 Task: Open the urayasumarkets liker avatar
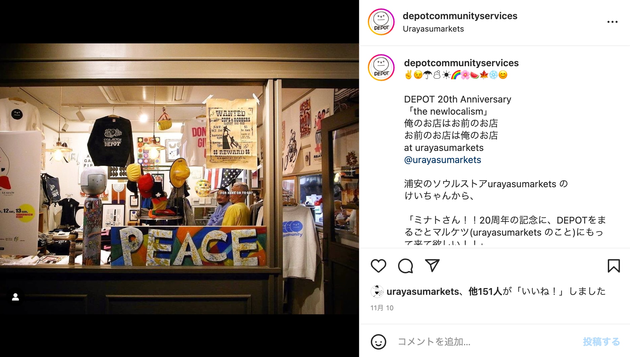377,291
